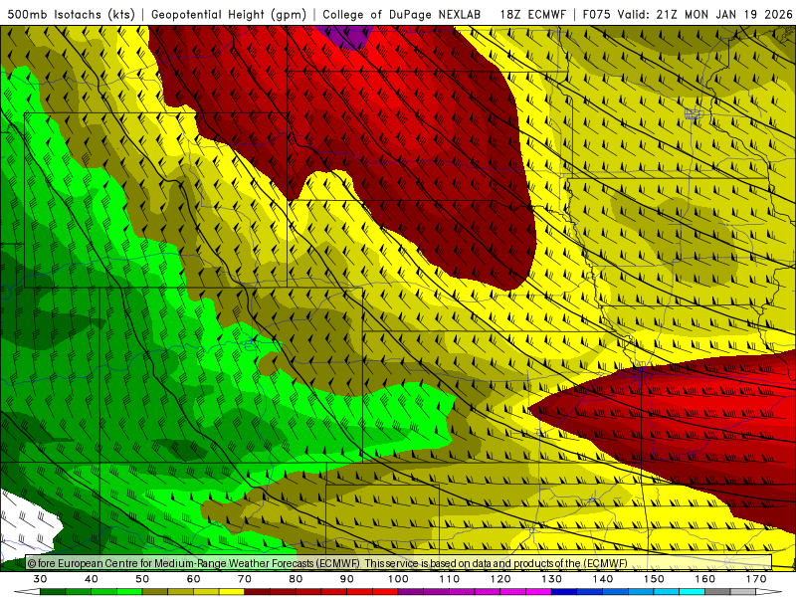
Task: Click the '80' label on the color scale
Action: pyautogui.click(x=296, y=579)
